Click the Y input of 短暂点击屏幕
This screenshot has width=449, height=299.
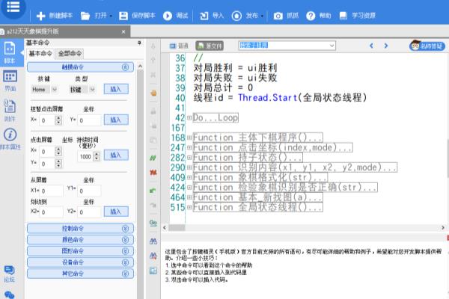pyautogui.click(x=89, y=120)
